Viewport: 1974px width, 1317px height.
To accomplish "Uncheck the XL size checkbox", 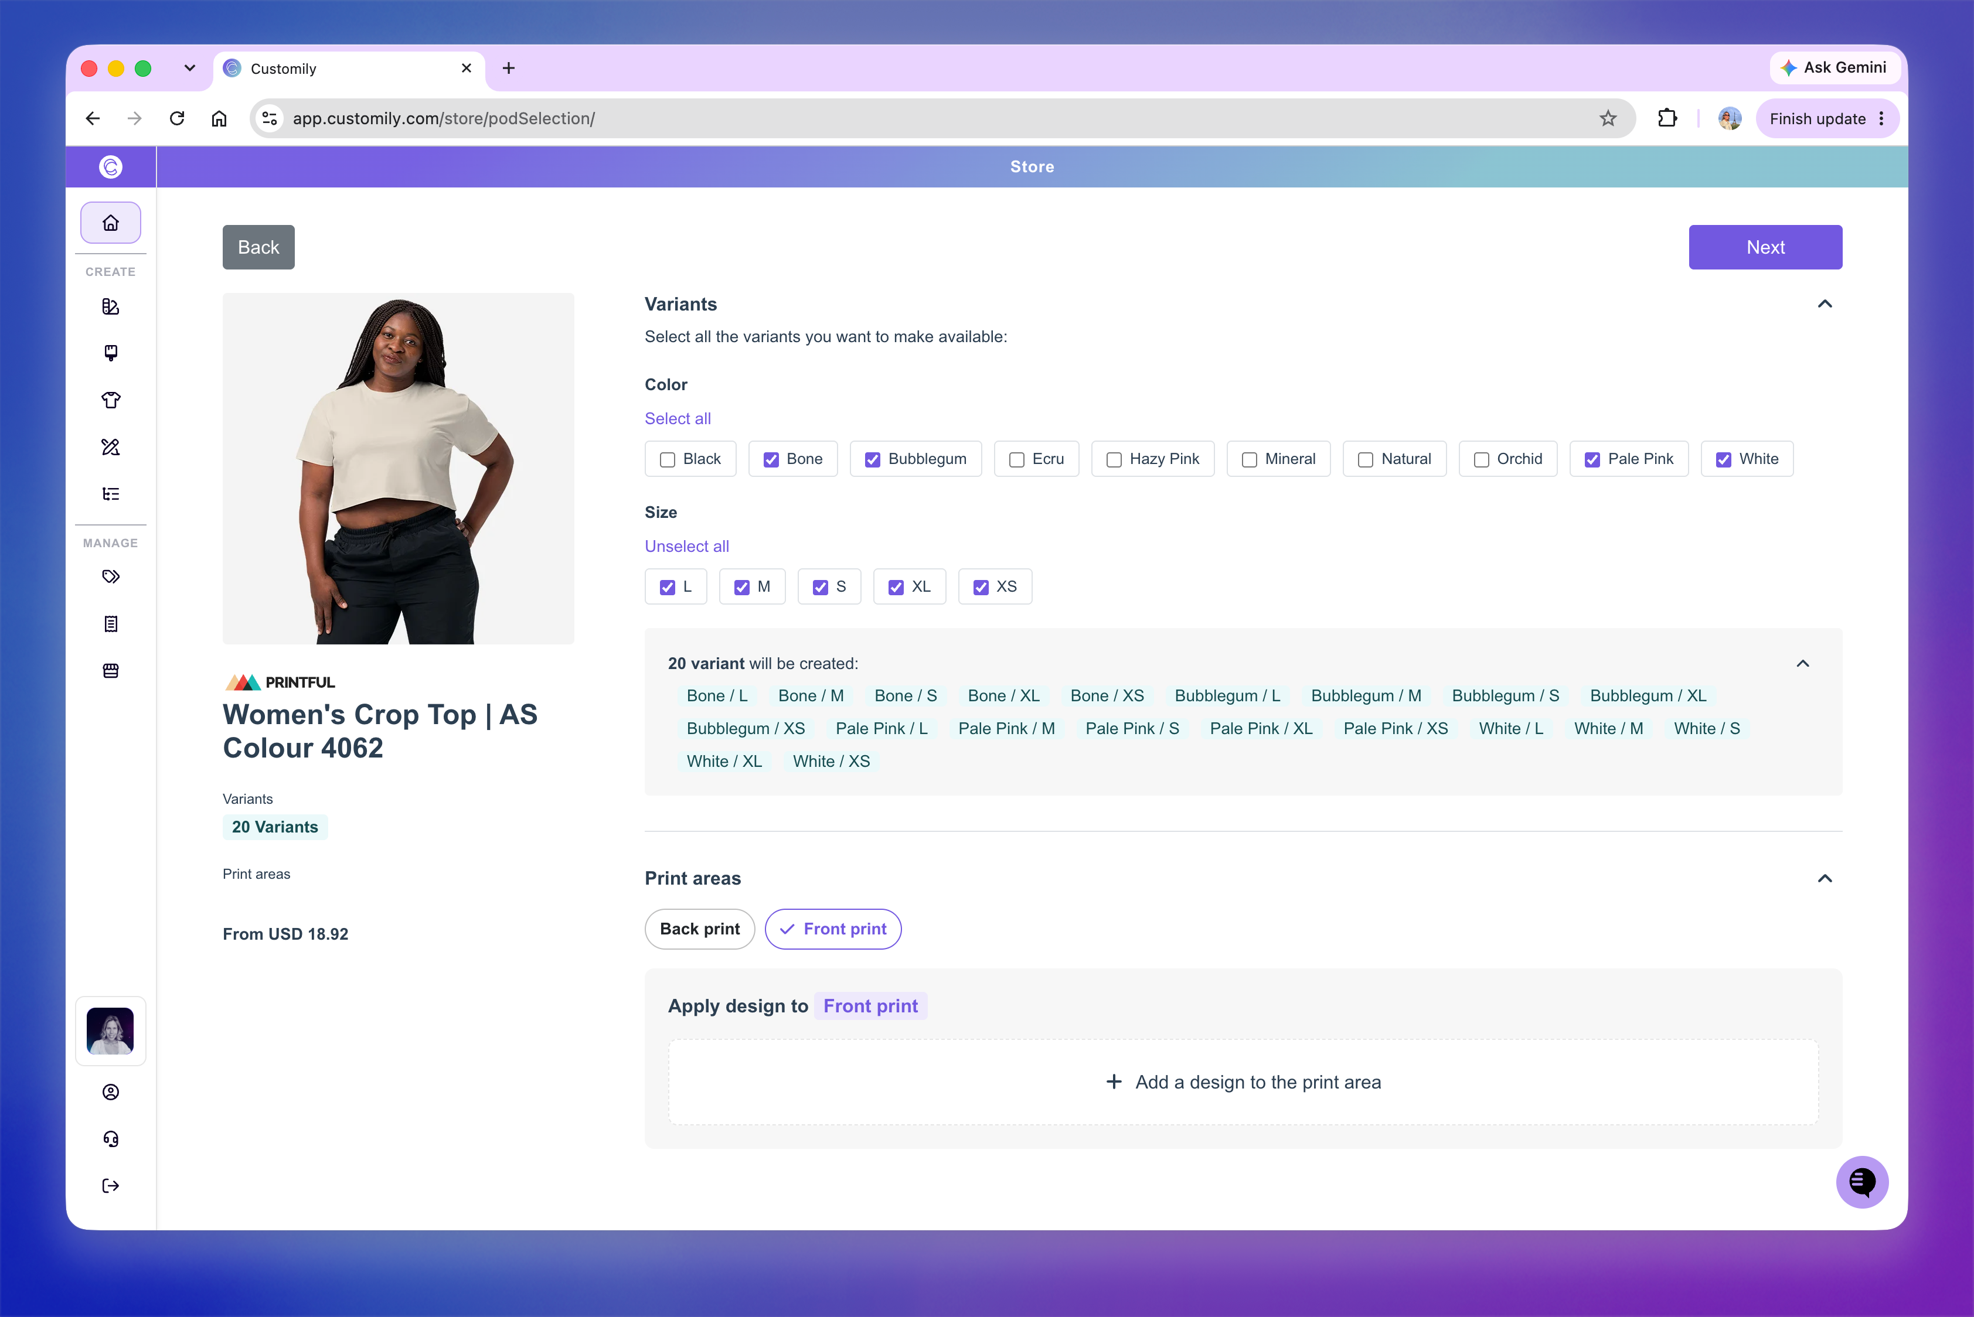I will [x=896, y=587].
